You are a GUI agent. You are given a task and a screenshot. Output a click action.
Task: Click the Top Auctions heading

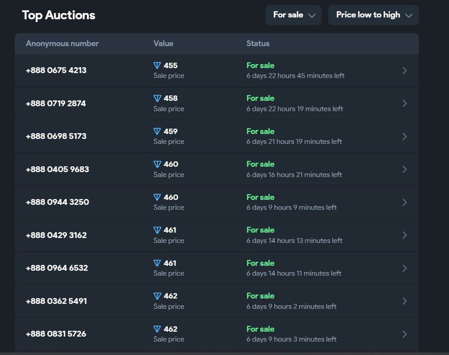click(x=59, y=15)
